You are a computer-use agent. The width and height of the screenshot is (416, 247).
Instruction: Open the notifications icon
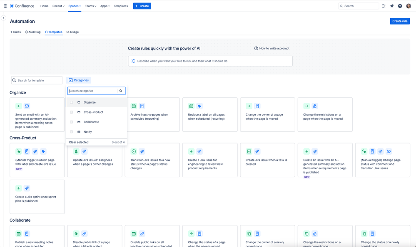(392, 6)
